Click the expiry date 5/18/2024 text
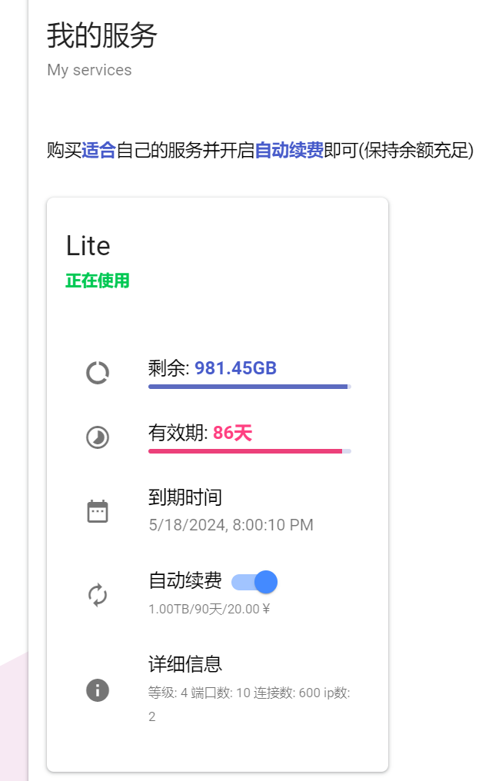The height and width of the screenshot is (781, 482). 231,526
